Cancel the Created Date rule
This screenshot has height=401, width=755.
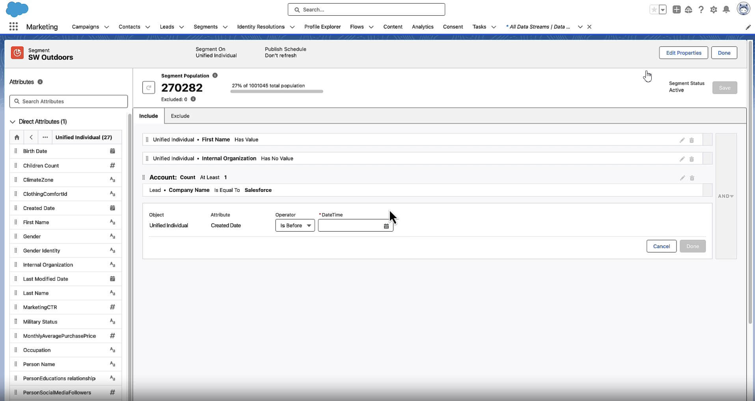(x=661, y=246)
